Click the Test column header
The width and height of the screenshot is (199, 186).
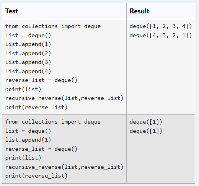(x=11, y=11)
